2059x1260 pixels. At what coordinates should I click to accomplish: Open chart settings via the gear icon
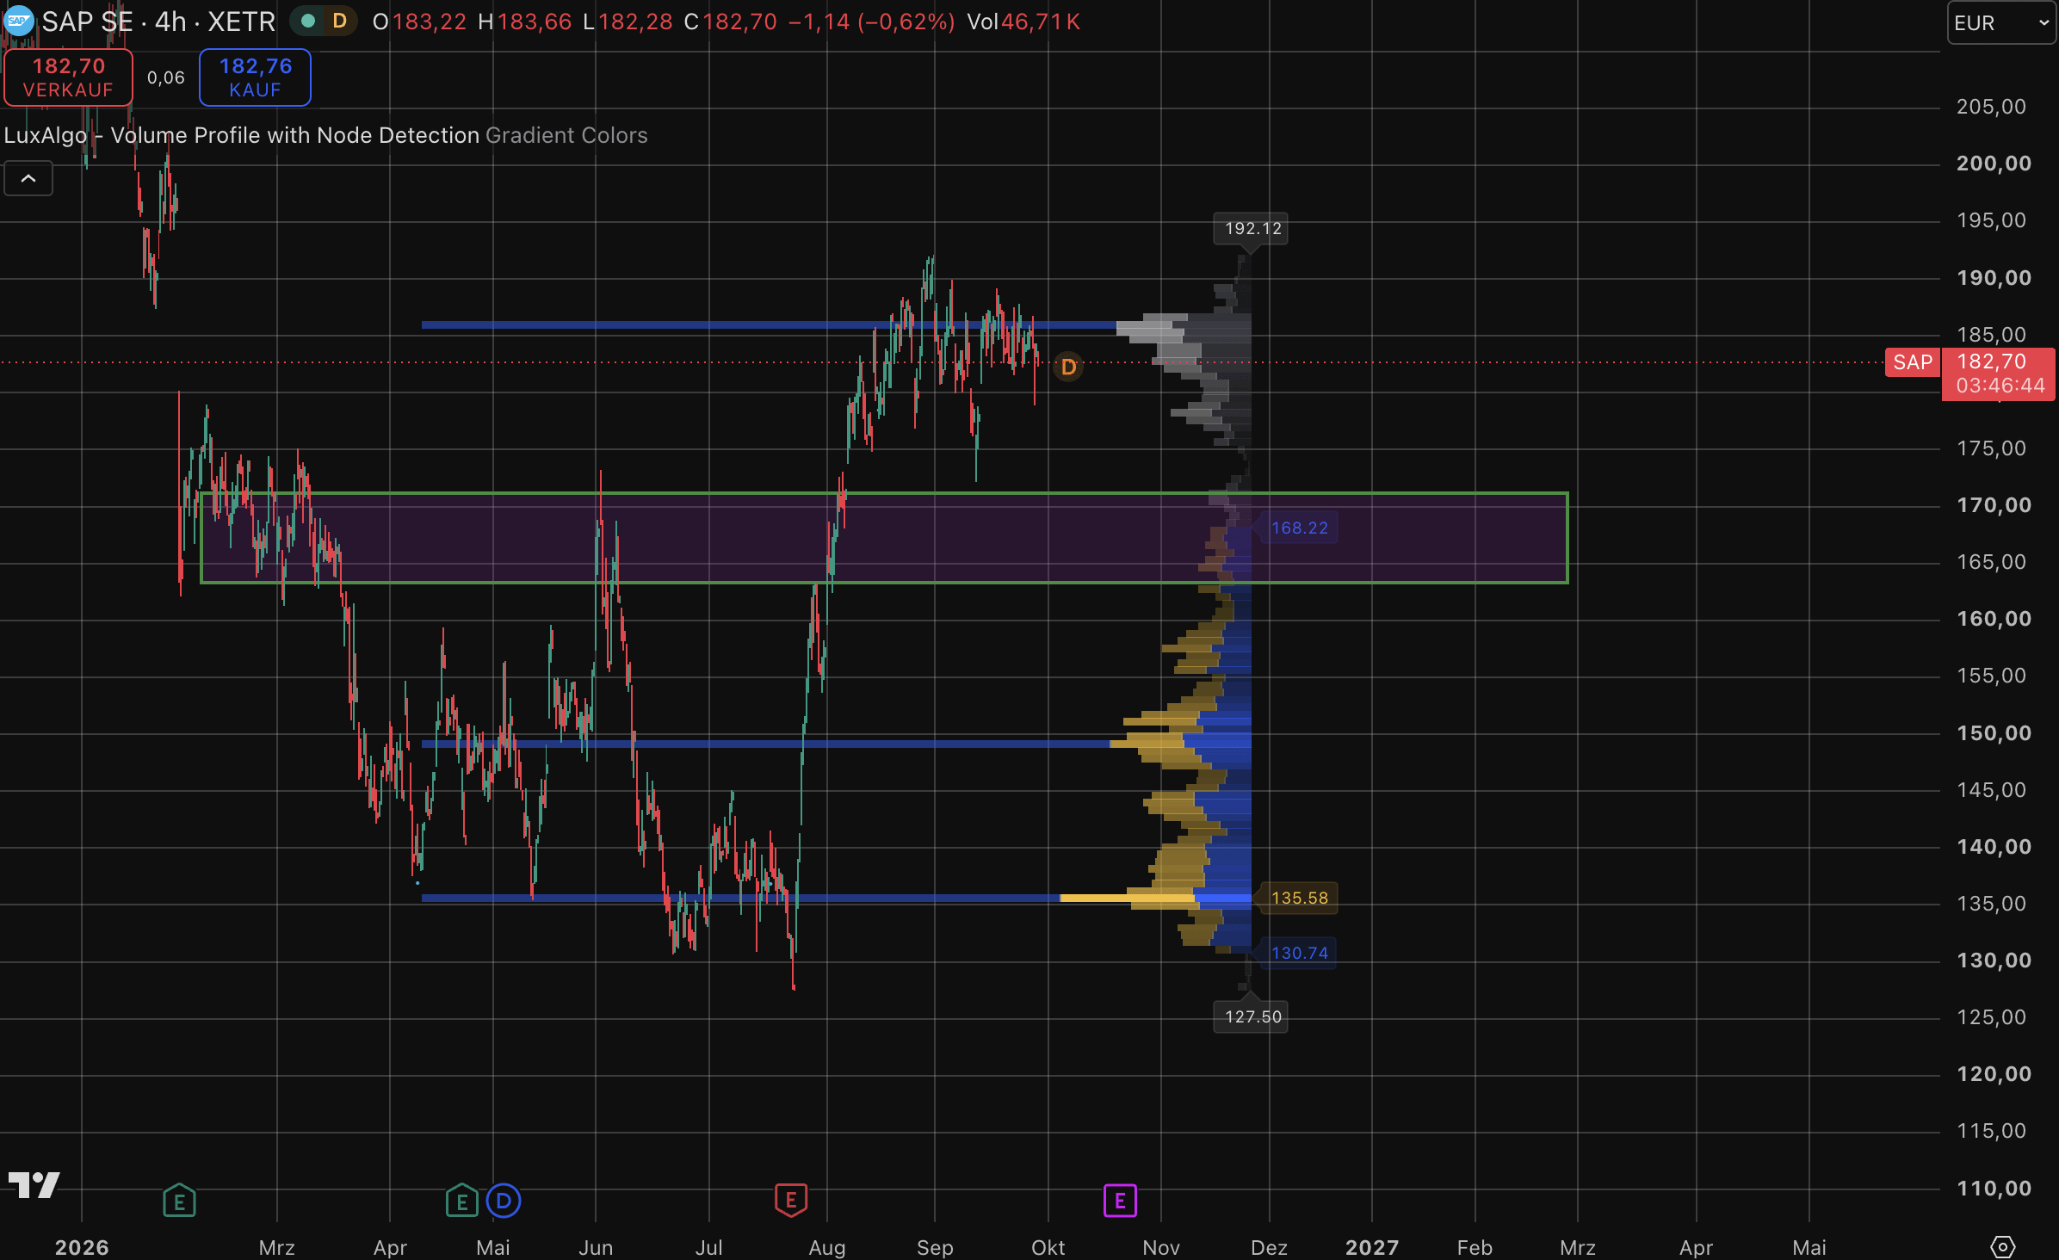(2003, 1246)
